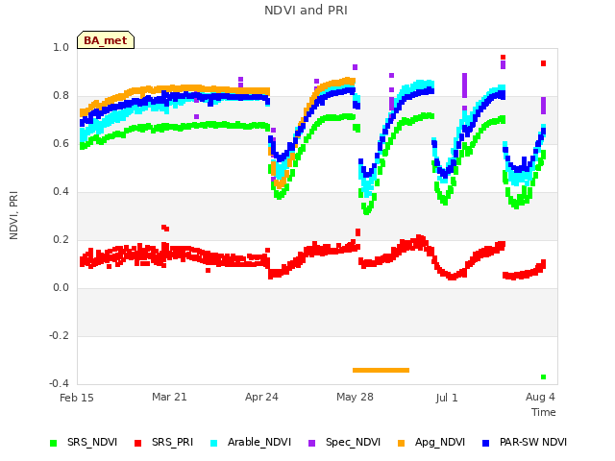615x461 pixels.
Task: Select the PAR-SW NDVI legend label
Action: (533, 442)
